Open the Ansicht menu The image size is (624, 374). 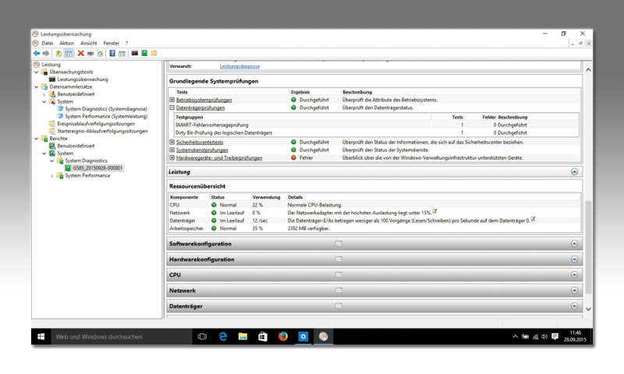[x=89, y=43]
